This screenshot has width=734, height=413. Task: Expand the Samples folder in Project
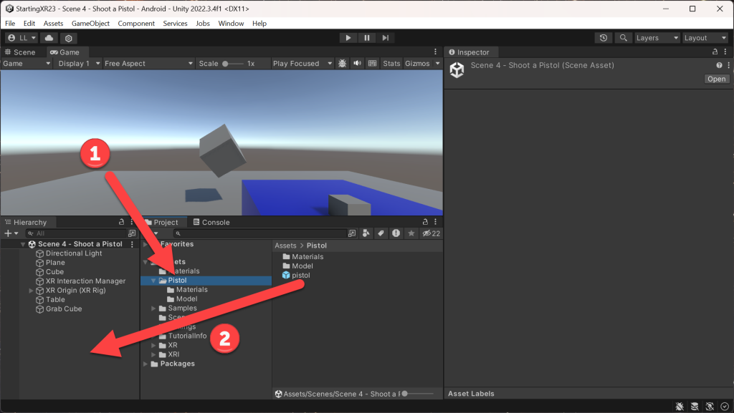[x=153, y=308]
